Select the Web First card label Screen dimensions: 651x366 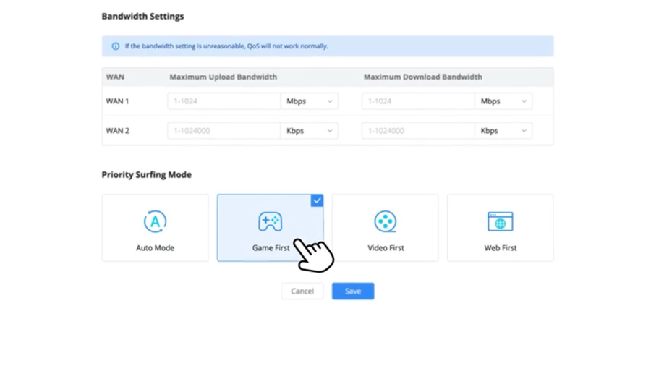501,247
